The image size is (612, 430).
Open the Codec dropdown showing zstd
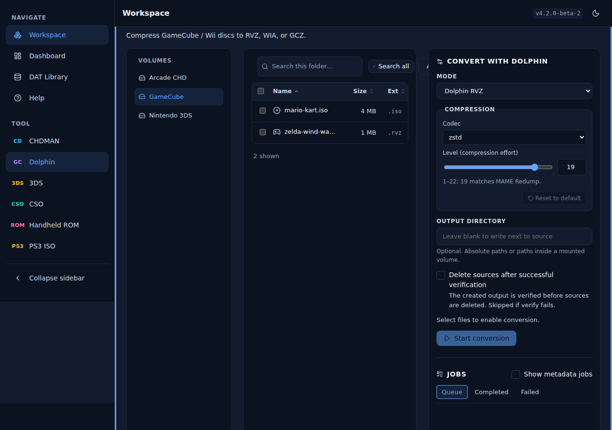(x=514, y=138)
